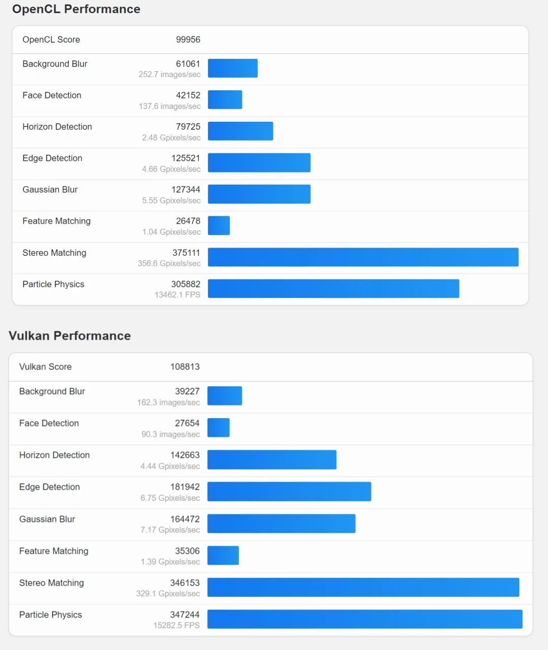Viewport: 548px width, 650px height.
Task: Click the OpenCL Performance heading
Action: [76, 9]
